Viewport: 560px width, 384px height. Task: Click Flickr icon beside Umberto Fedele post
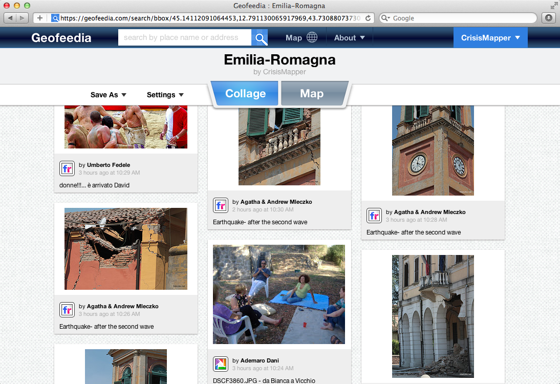(x=67, y=168)
